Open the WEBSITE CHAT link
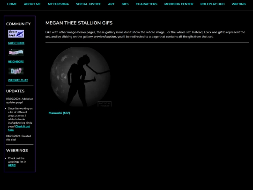Screen dimensions: 253x190 tap(18, 80)
